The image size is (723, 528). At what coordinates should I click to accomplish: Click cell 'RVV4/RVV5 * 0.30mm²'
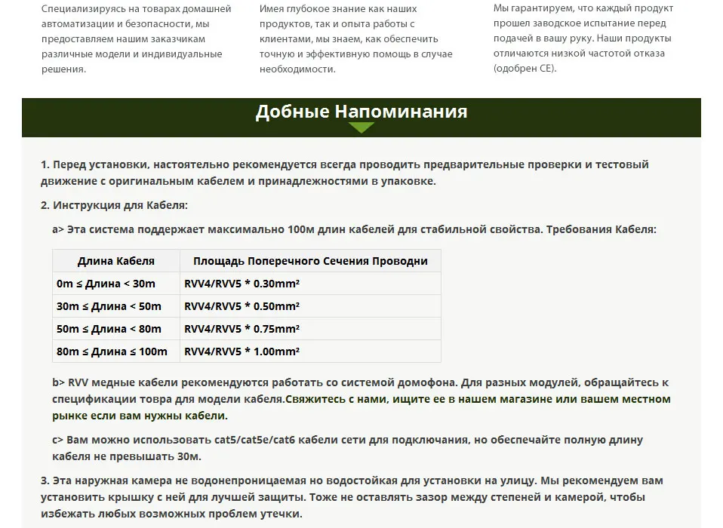pos(310,284)
